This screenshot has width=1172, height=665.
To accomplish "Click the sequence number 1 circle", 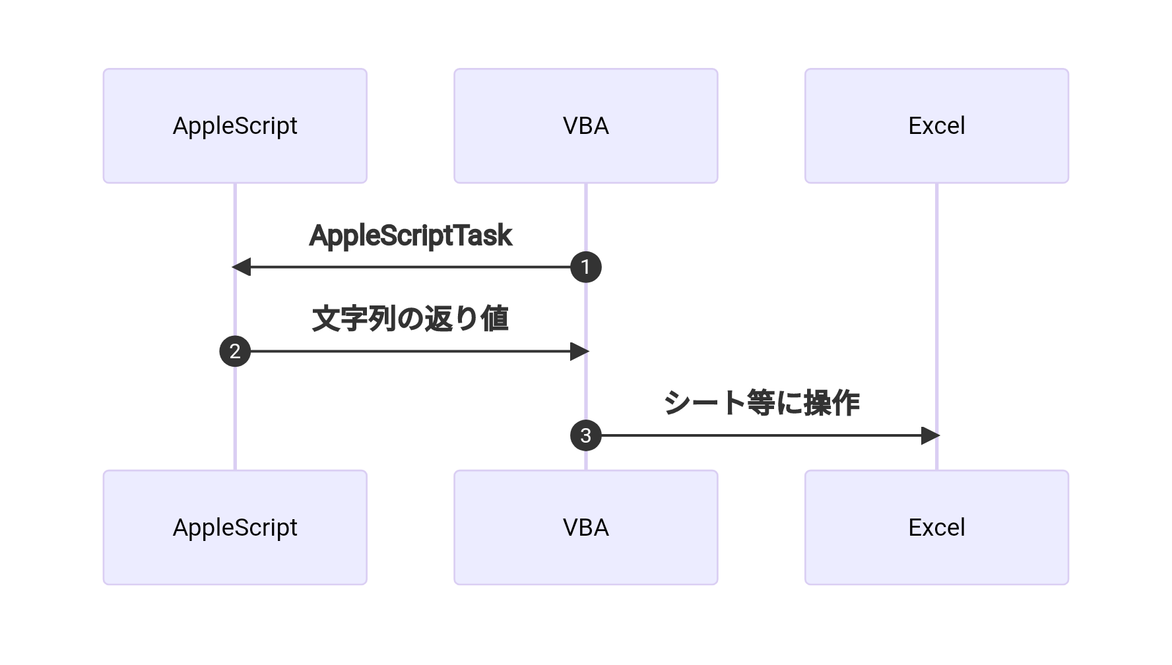I will [x=585, y=267].
